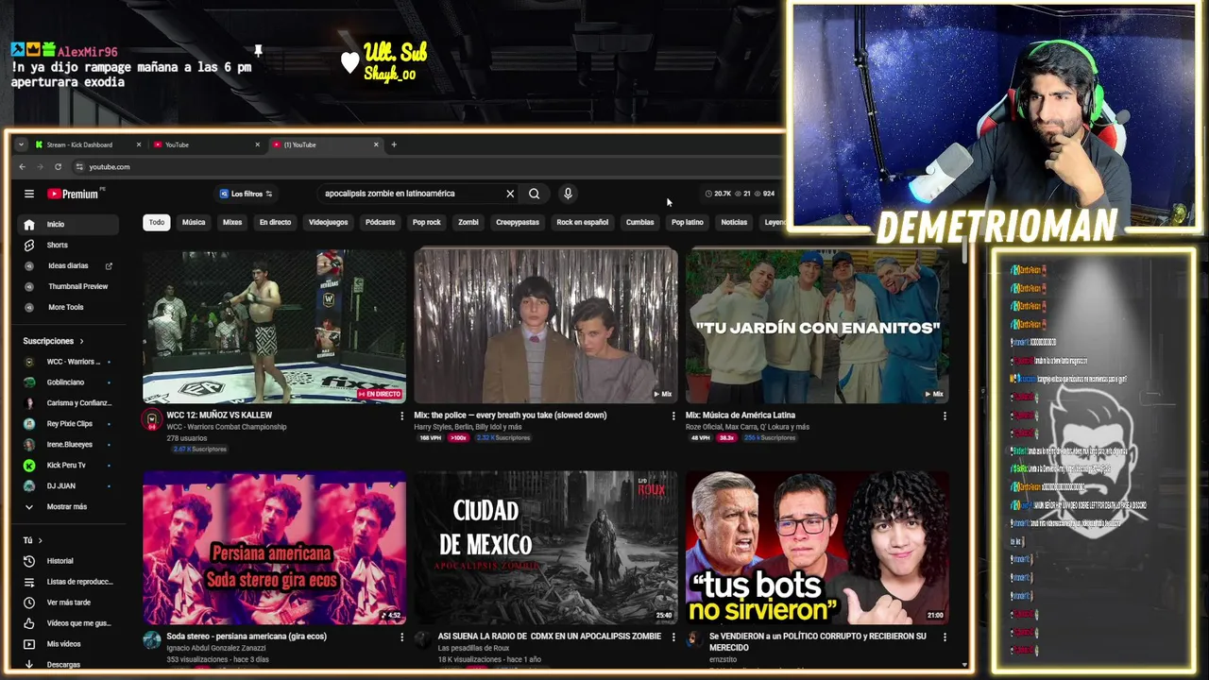
Task: Select the En directo filter chip
Action: [275, 223]
